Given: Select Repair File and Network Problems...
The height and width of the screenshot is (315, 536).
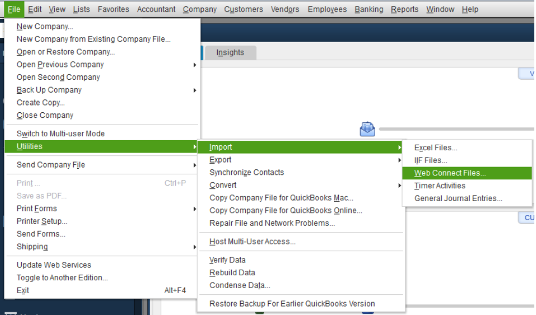Looking at the screenshot, I should pyautogui.click(x=301, y=223).
